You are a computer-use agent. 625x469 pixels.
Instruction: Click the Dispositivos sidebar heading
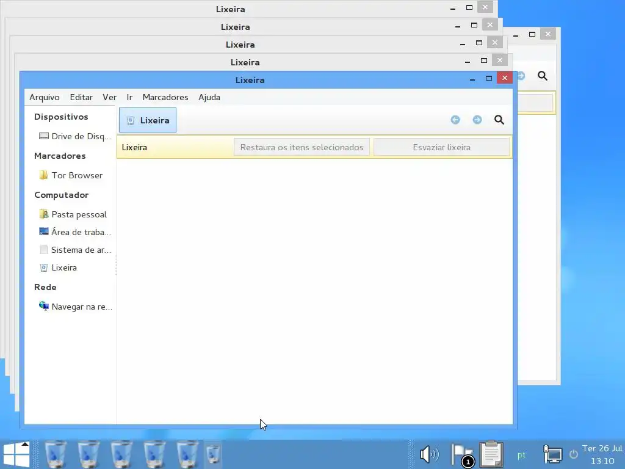pyautogui.click(x=61, y=117)
